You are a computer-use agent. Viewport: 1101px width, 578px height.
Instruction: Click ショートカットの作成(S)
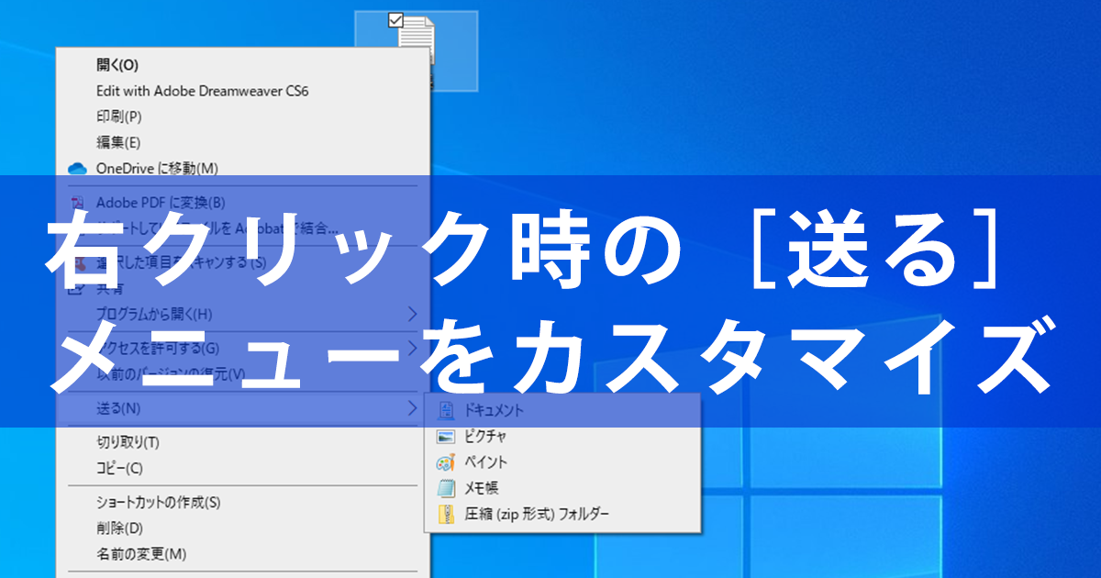(x=243, y=503)
